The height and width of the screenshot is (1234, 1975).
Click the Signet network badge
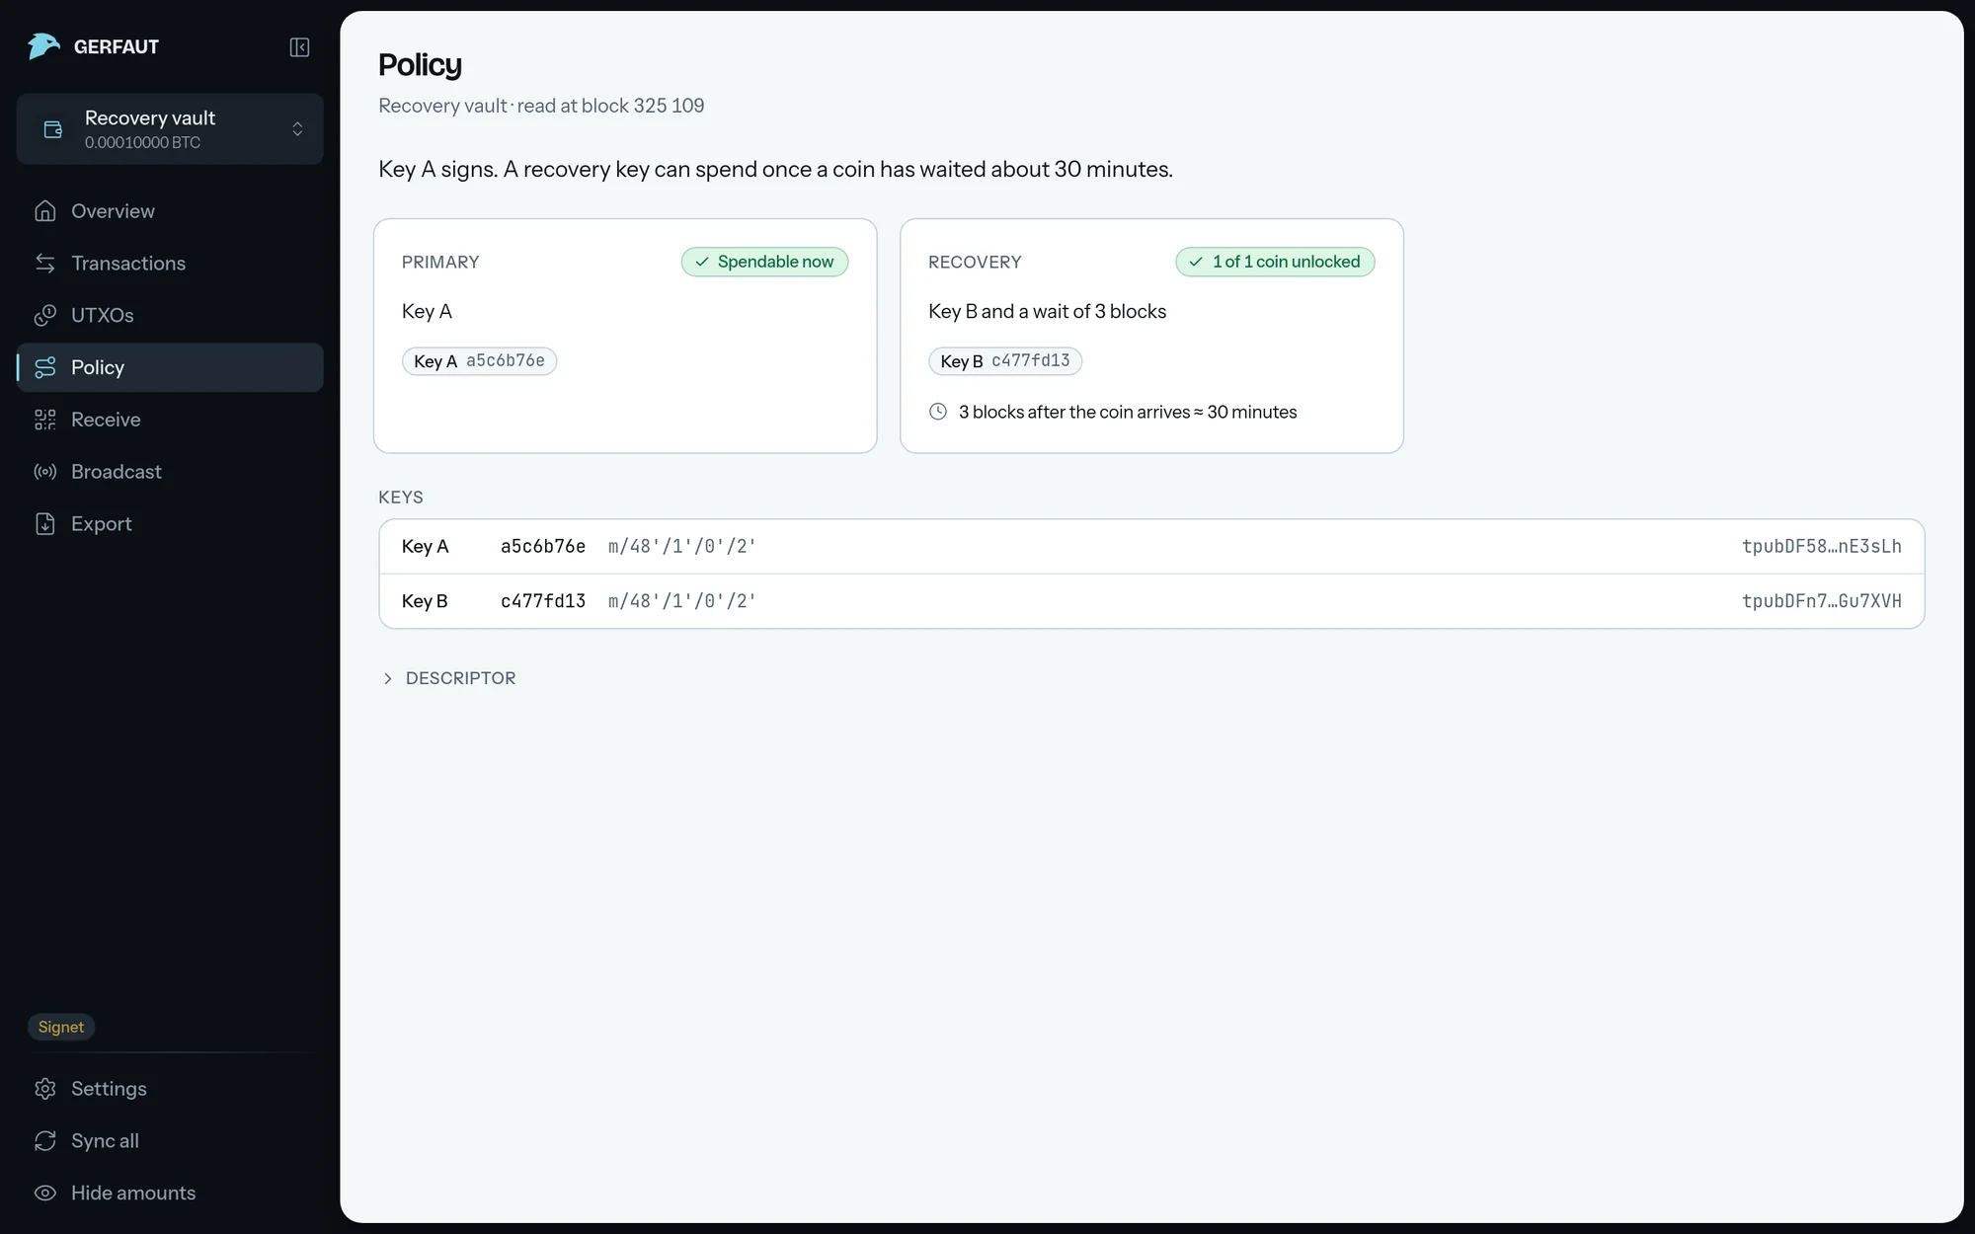click(x=61, y=1027)
